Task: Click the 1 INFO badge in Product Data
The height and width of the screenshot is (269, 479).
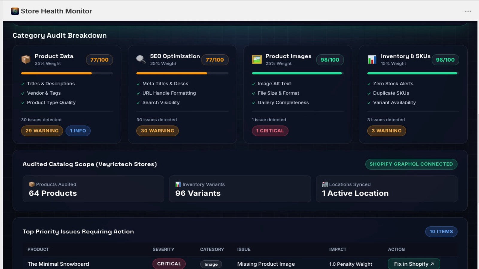Action: 78,131
